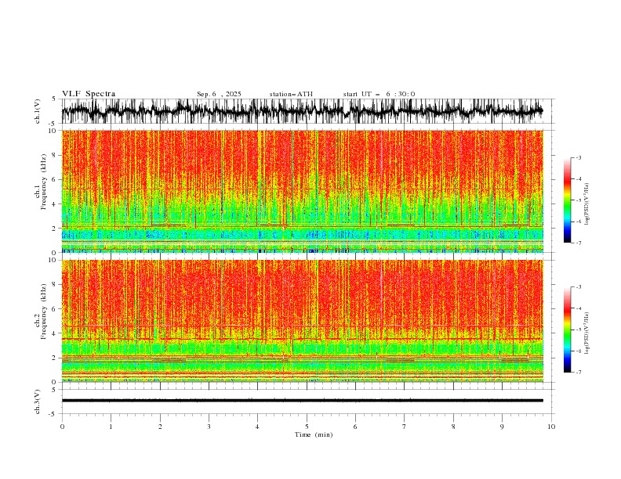Click the ch.1 spectrogram panel
Image resolution: width=621 pixels, height=479 pixels.
click(303, 191)
